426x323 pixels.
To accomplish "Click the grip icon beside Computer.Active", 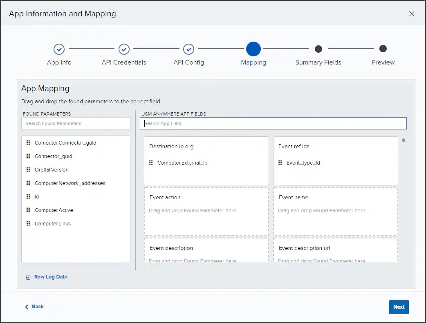I will (28, 210).
